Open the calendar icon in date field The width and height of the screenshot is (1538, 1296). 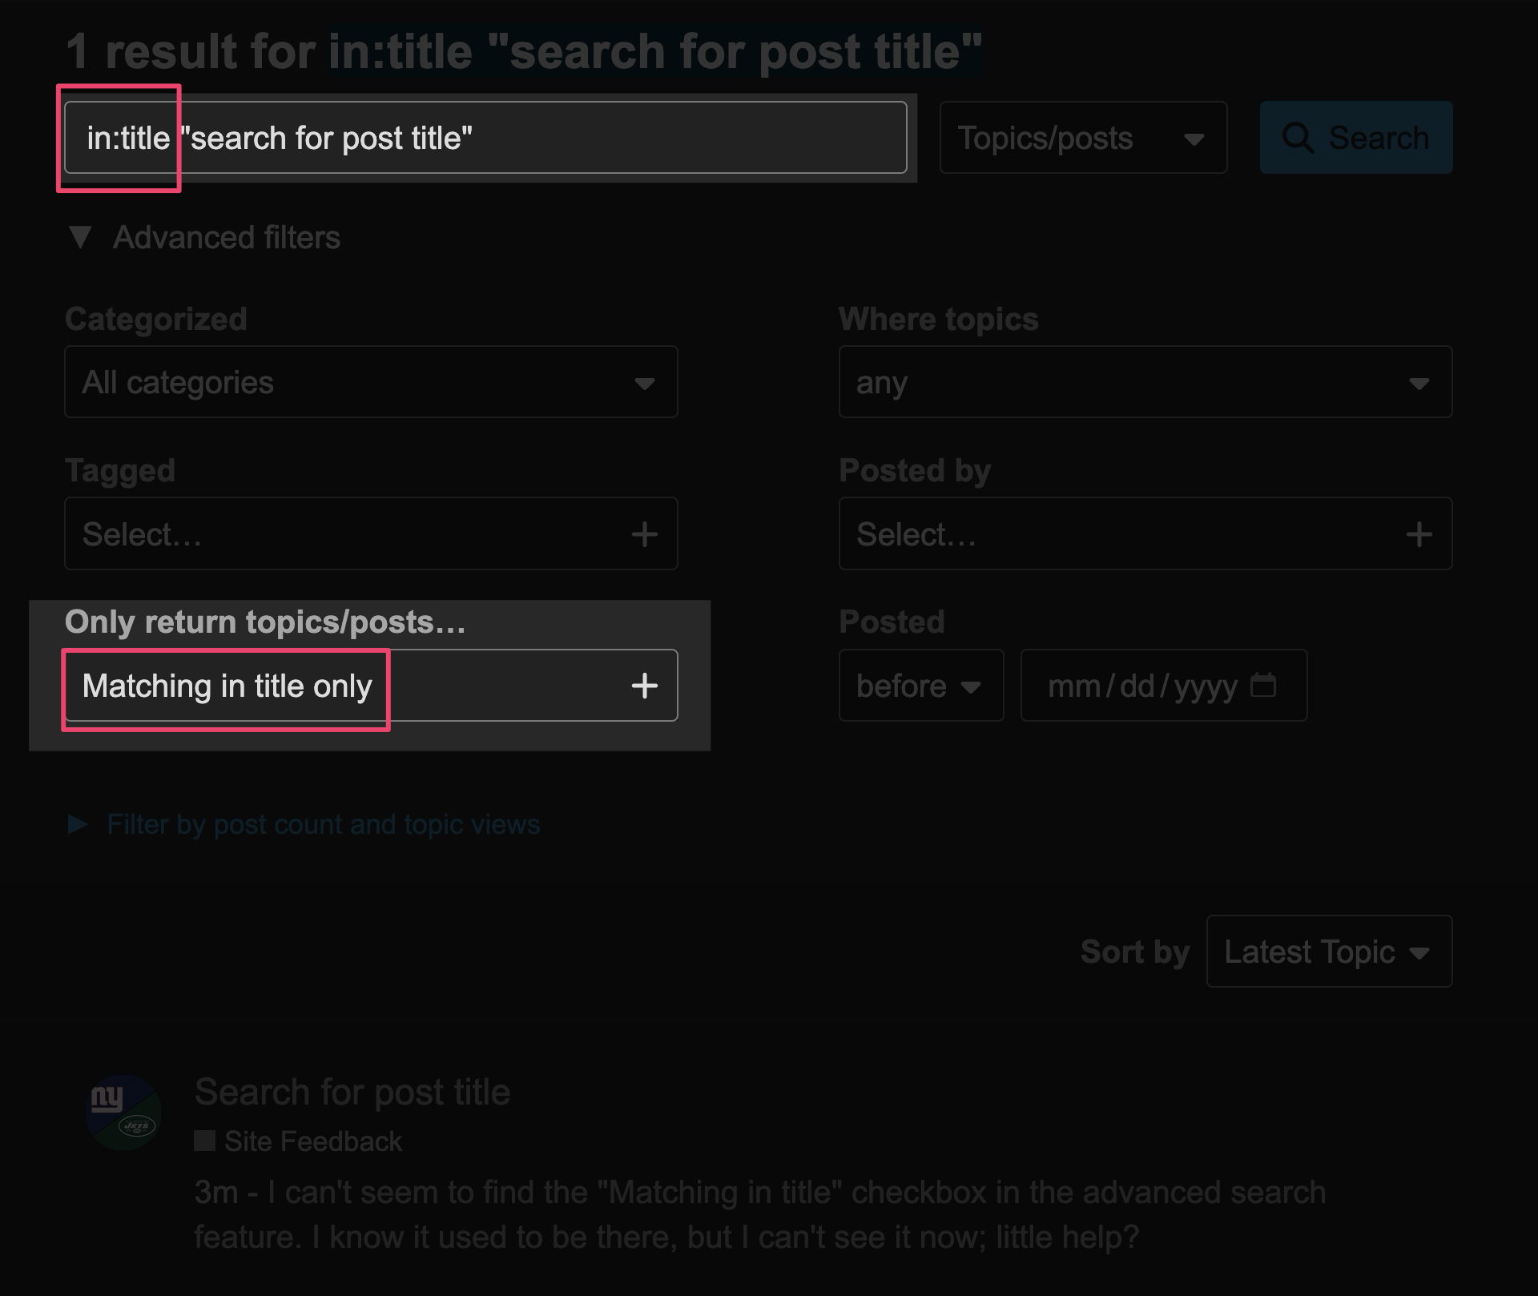coord(1263,686)
